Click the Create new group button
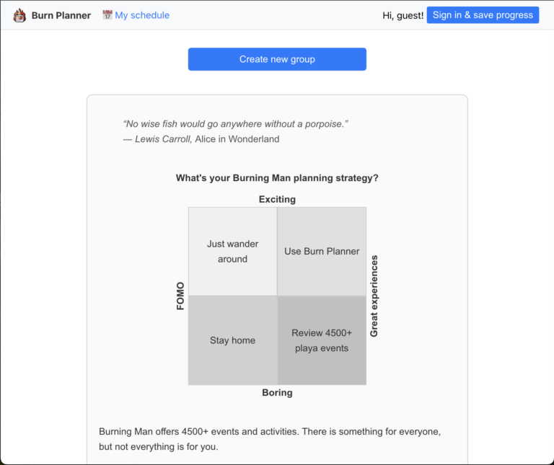The height and width of the screenshot is (465, 554). (277, 59)
